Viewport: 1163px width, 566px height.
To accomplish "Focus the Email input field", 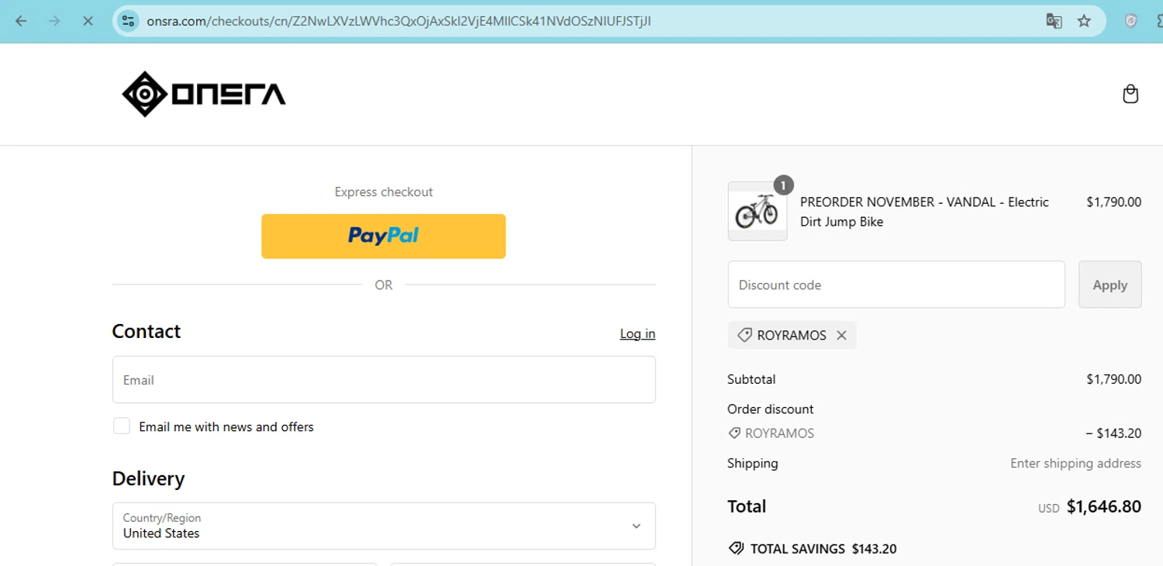I will [384, 379].
